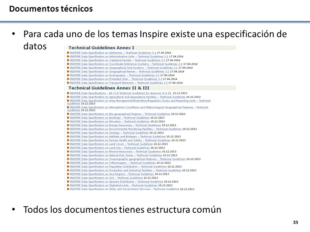Viewport: 310px width, 232px height.
Task: Open Atmospheric Conditions and Meteorological Features link
Action: click(138, 109)
